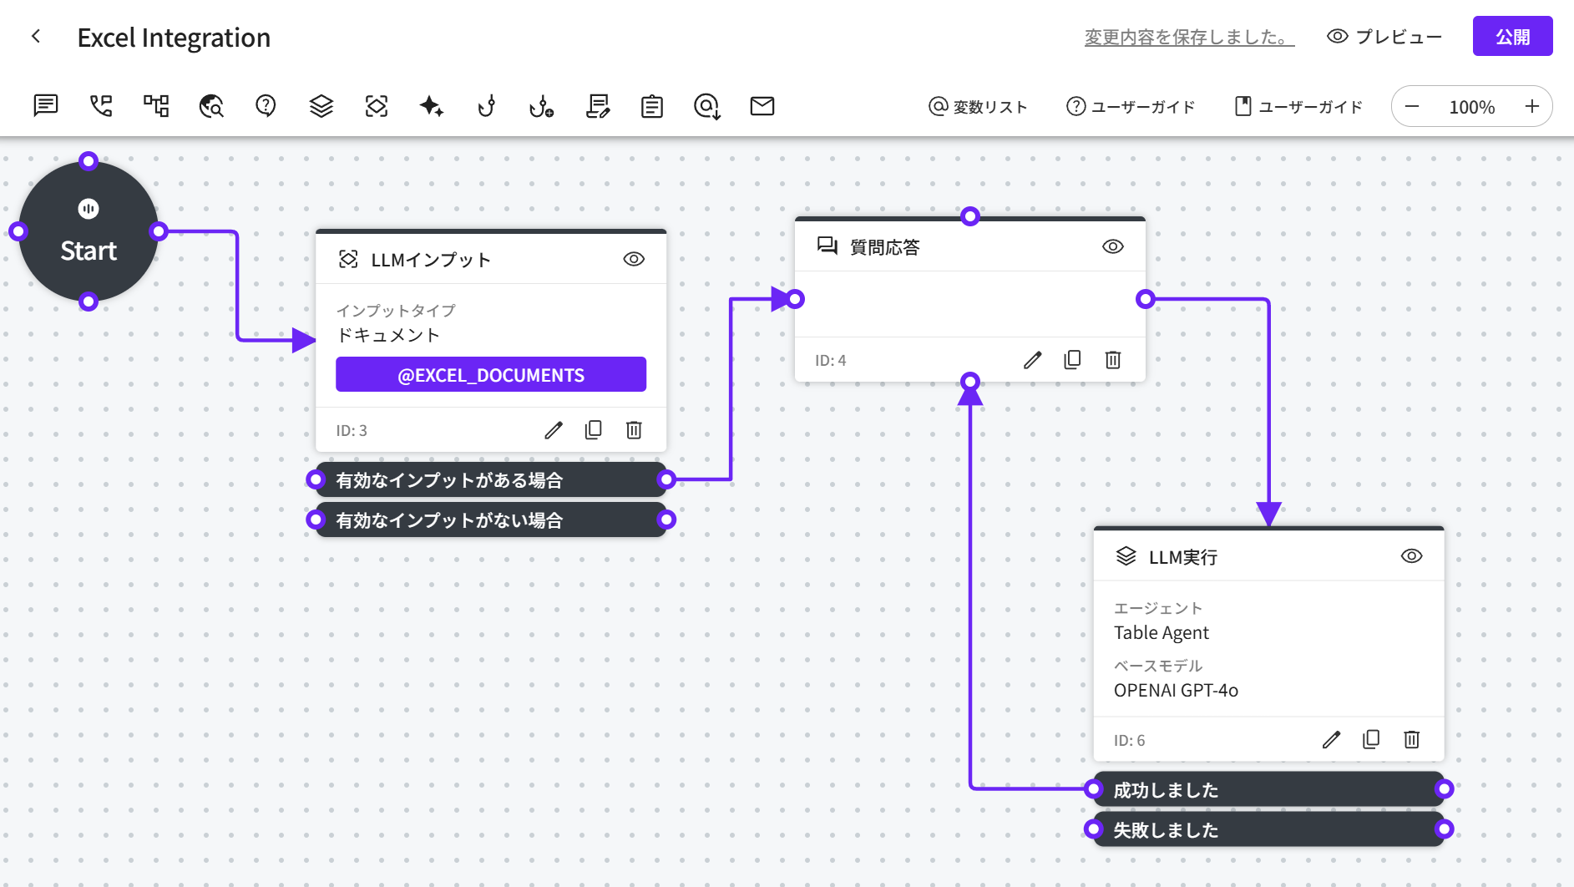Click the envelope mail icon in toolbar
Viewport: 1574px width, 887px height.
762,106
